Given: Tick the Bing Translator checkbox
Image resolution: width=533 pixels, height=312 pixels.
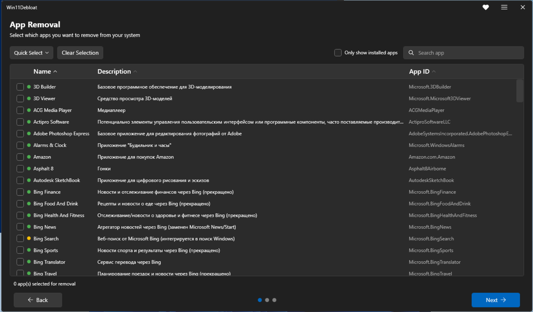Looking at the screenshot, I should [20, 262].
